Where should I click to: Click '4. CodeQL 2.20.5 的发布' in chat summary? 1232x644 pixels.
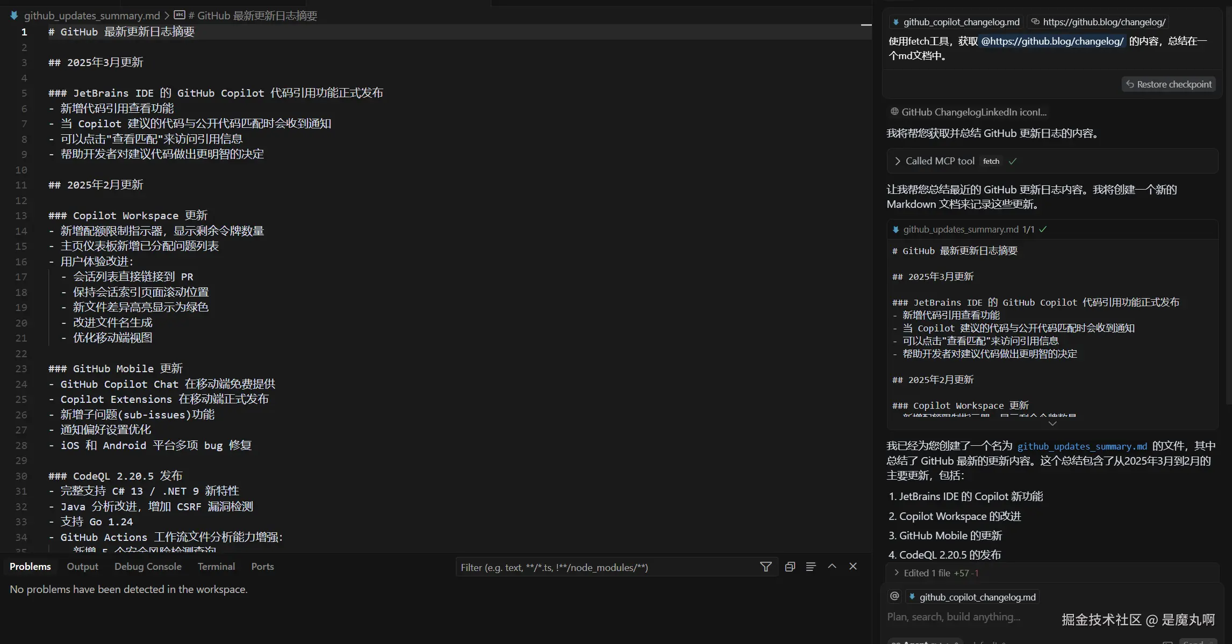(x=944, y=555)
